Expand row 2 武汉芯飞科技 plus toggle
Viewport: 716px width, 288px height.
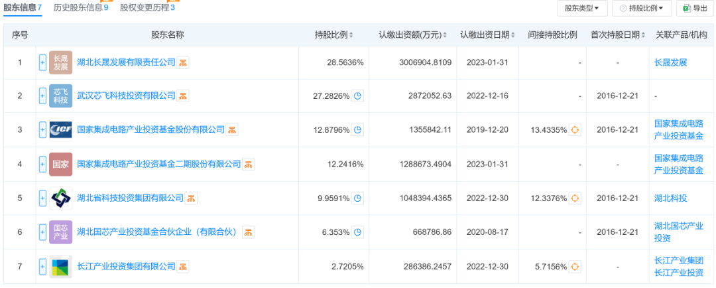click(42, 96)
